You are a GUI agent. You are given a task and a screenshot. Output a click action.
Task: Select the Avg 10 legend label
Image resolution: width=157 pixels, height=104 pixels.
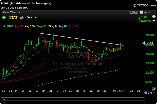click(x=63, y=26)
